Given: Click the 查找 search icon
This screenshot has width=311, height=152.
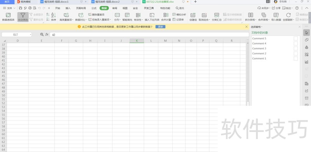Looking at the screenshot, I should (x=180, y=8).
